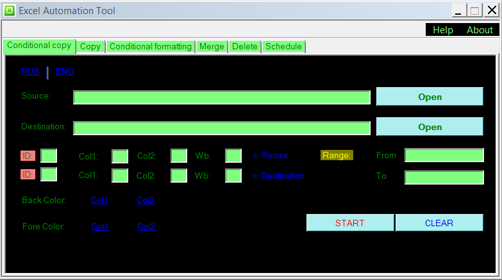Click the '<- Destination' label
502x280 pixels.
pos(278,176)
